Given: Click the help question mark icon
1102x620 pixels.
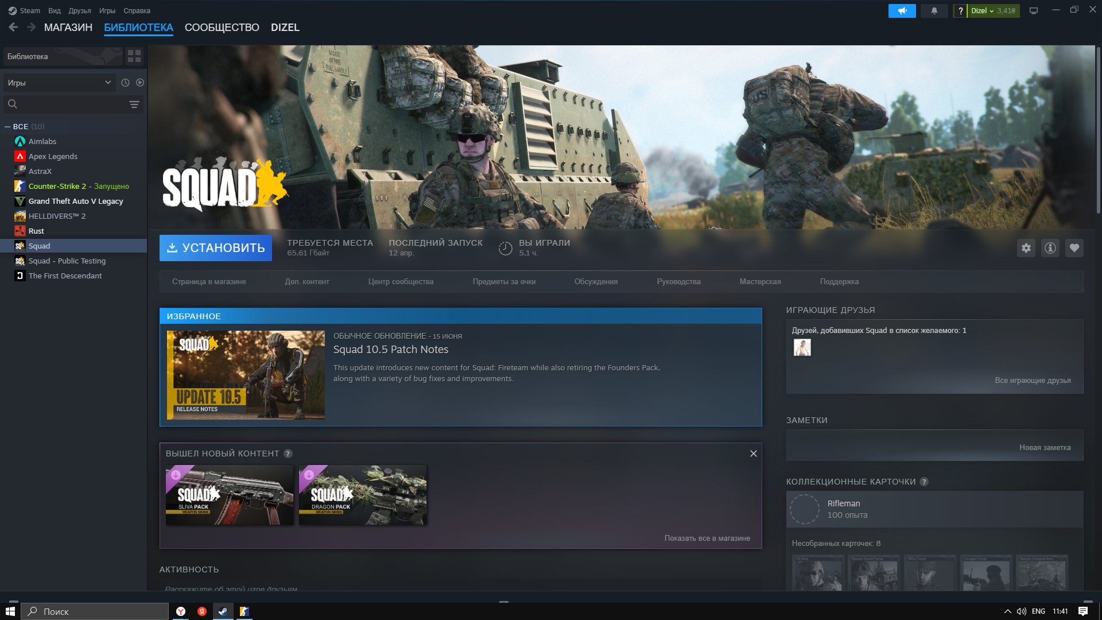Looking at the screenshot, I should [960, 11].
